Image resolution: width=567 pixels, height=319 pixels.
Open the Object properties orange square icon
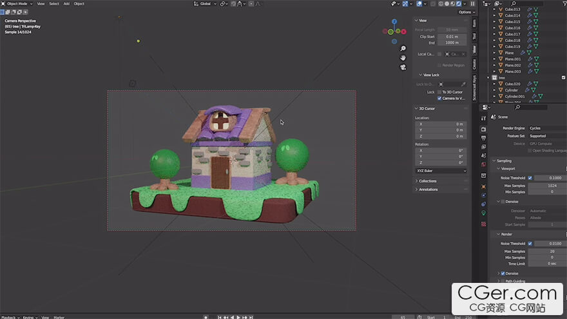(483, 187)
